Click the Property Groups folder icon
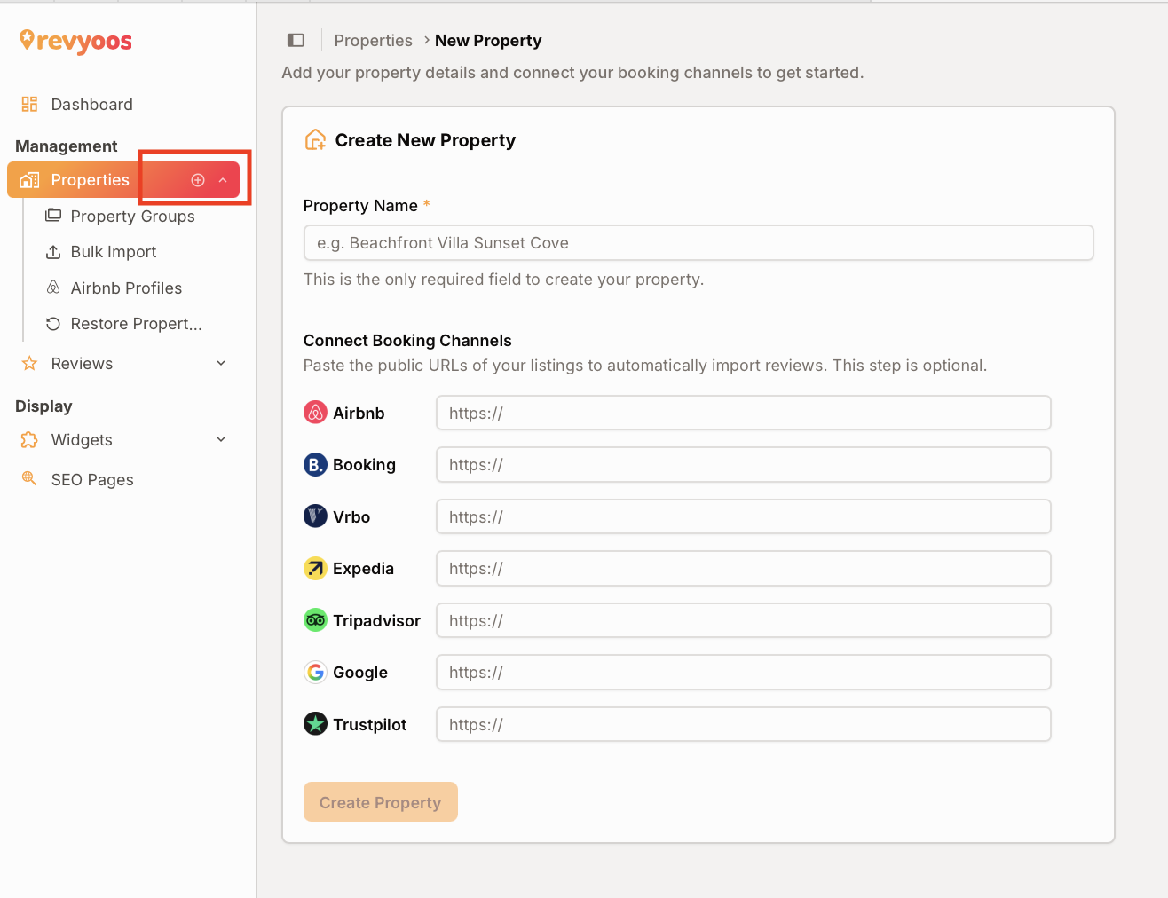 coord(53,216)
